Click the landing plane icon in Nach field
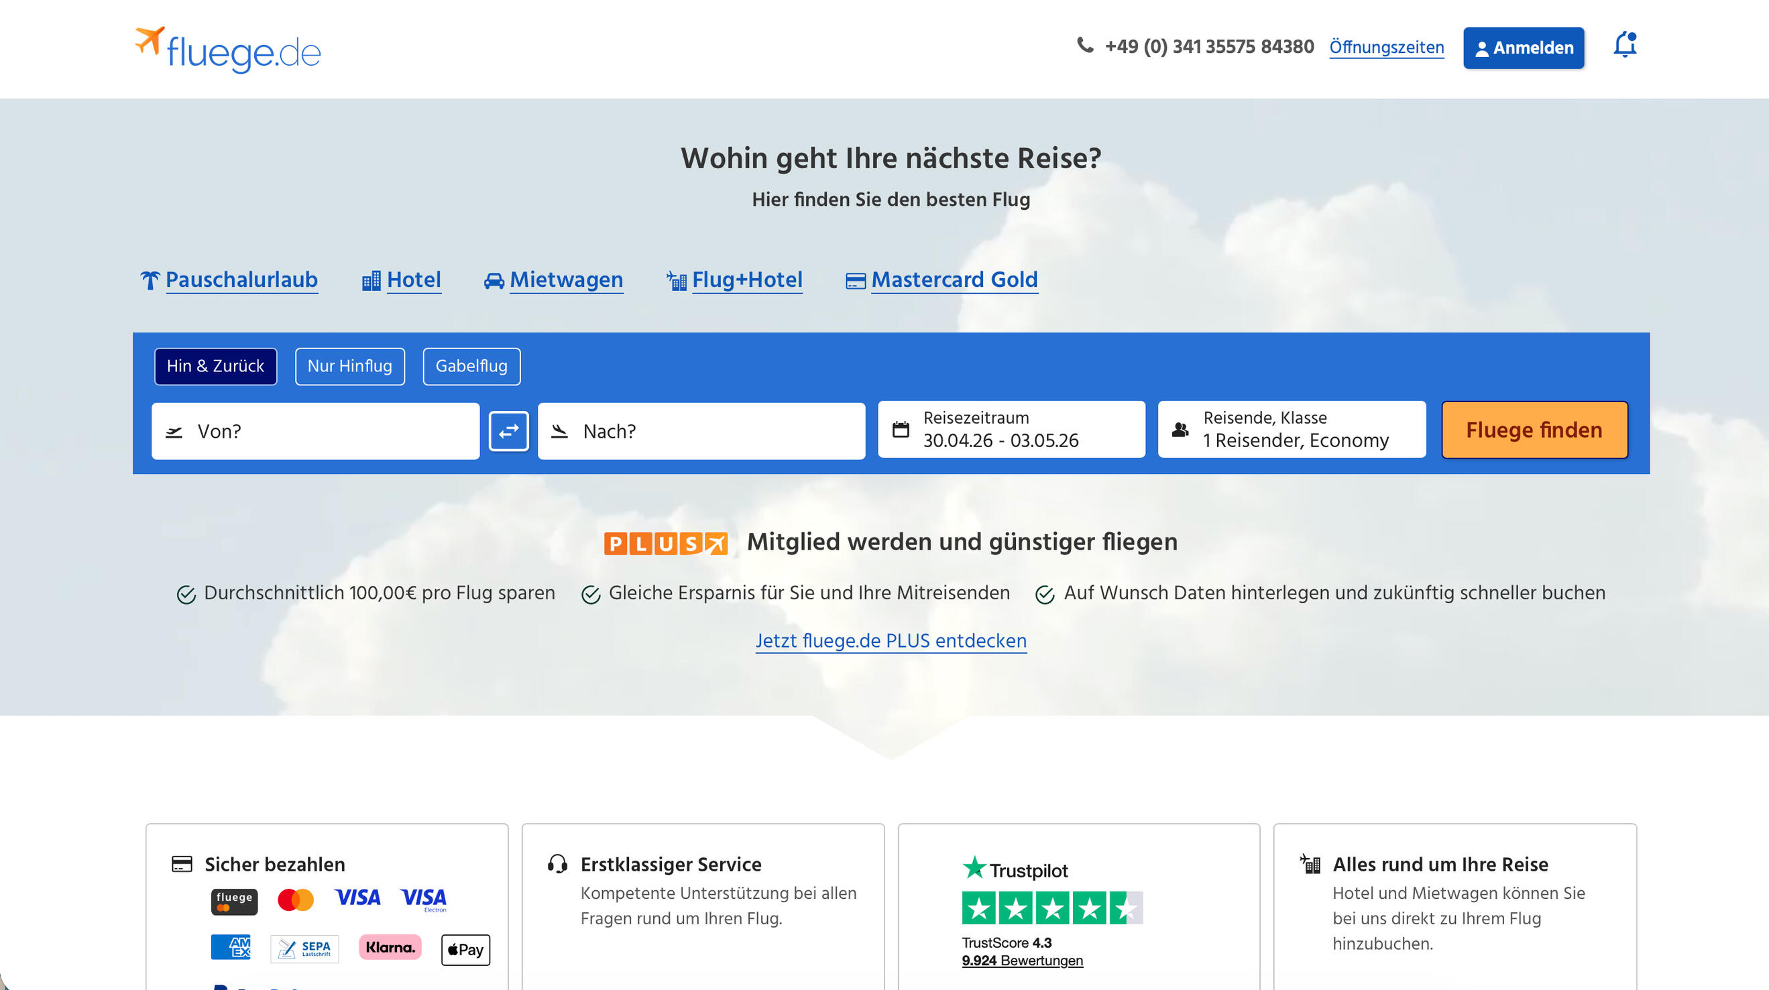The image size is (1769, 990). click(x=559, y=431)
